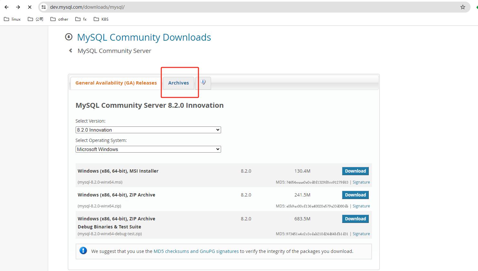The height and width of the screenshot is (271, 478).
Task: Select General Availability (GA) Releases tab
Action: pos(116,83)
